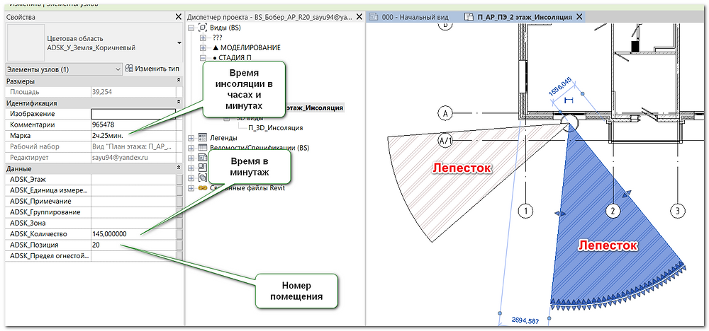Click grid bubble 1 on the plan
The height and width of the screenshot is (331, 709).
tap(526, 210)
